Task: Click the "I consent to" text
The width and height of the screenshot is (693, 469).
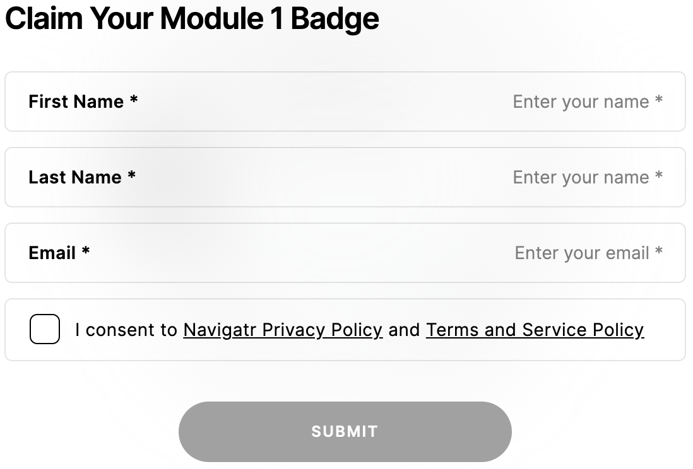Action: [126, 330]
